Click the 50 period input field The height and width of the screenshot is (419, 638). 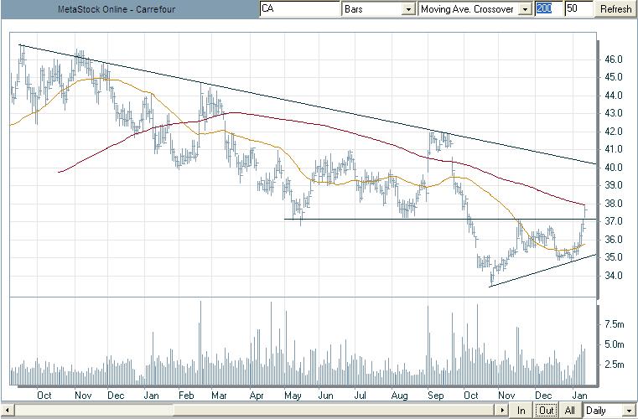578,8
